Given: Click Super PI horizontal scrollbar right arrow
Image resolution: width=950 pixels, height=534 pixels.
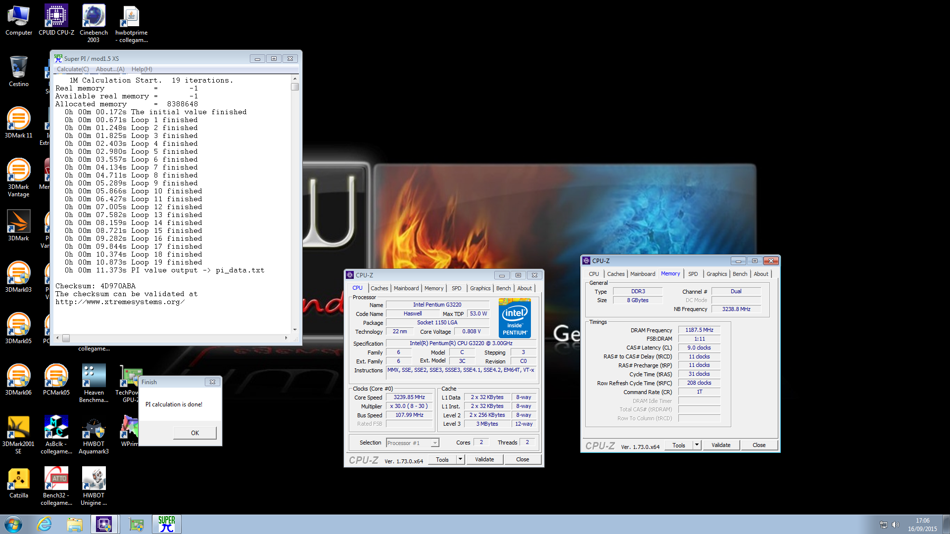Looking at the screenshot, I should pos(286,338).
